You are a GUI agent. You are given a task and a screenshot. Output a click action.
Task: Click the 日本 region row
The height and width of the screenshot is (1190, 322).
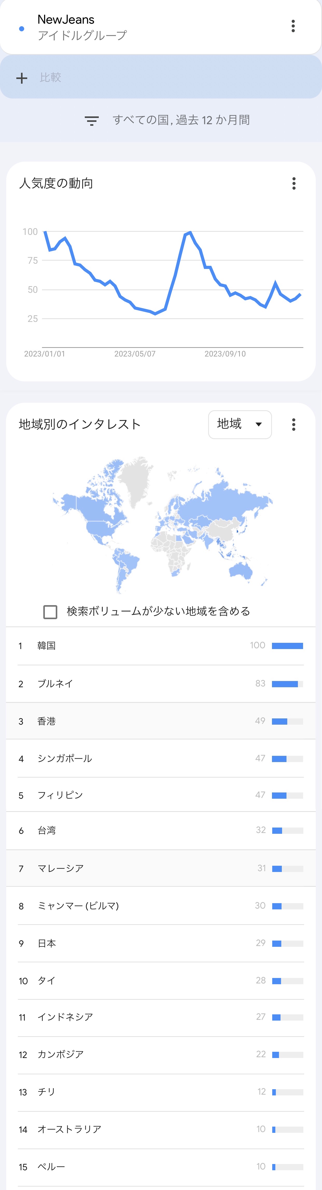tap(161, 943)
